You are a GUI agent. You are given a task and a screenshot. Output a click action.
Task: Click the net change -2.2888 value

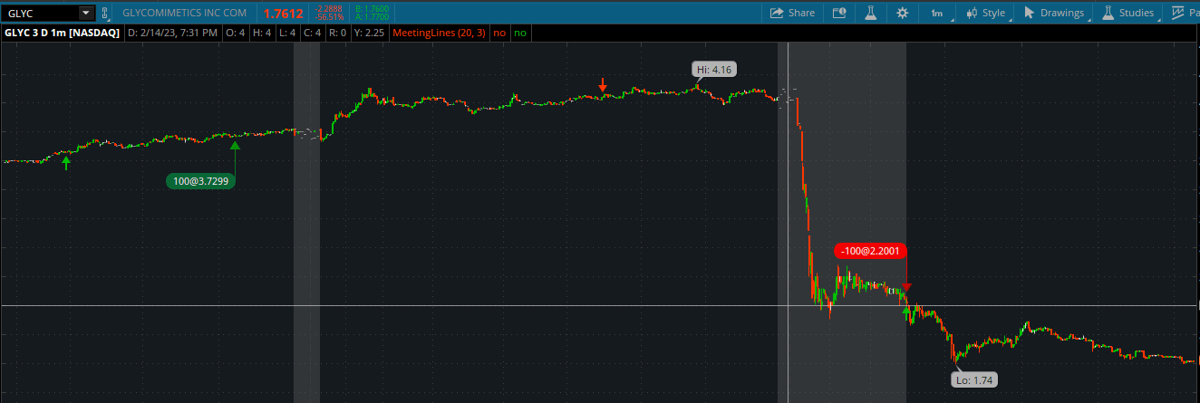(329, 9)
